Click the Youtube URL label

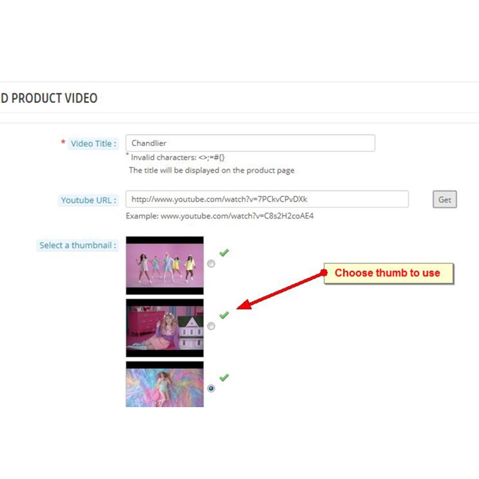tap(89, 200)
